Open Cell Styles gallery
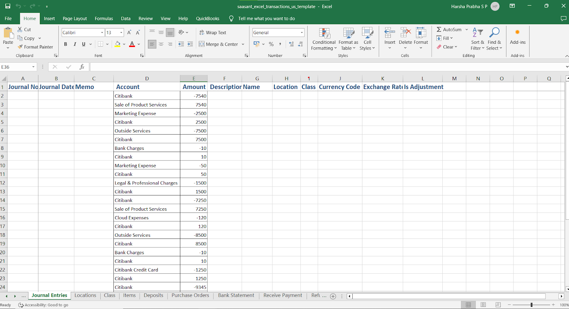Viewport: 569px width, 309px height. tap(367, 39)
